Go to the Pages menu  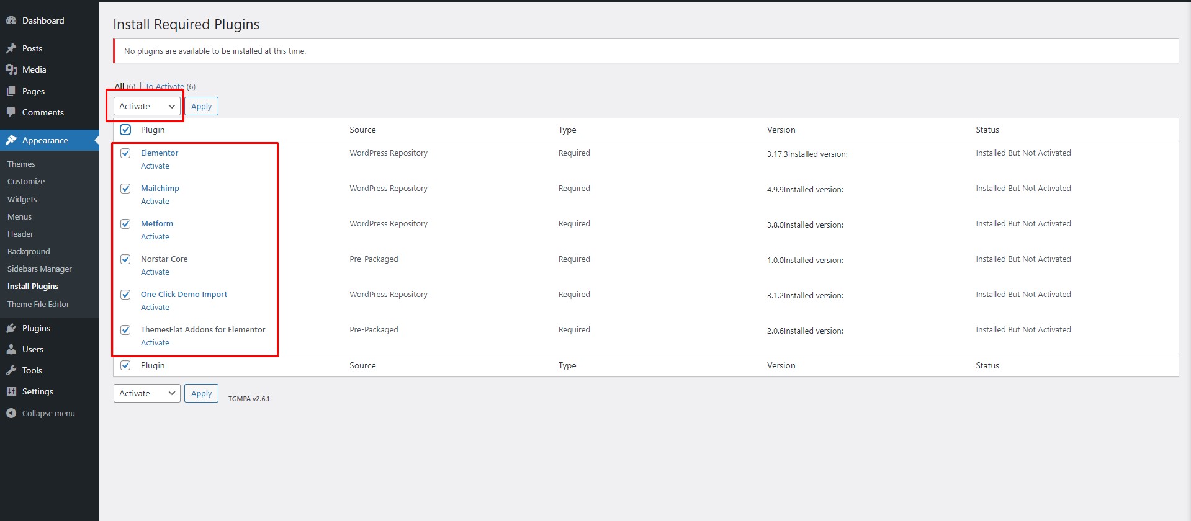click(x=50, y=91)
